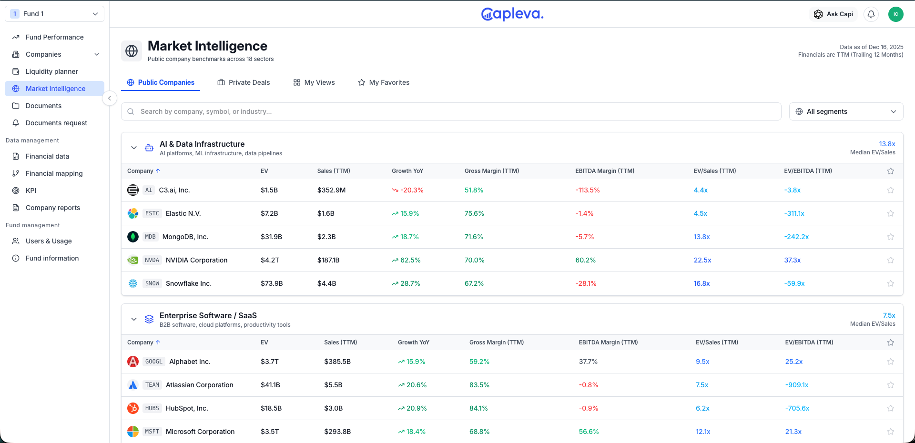Click the HubSpot company logo

133,408
